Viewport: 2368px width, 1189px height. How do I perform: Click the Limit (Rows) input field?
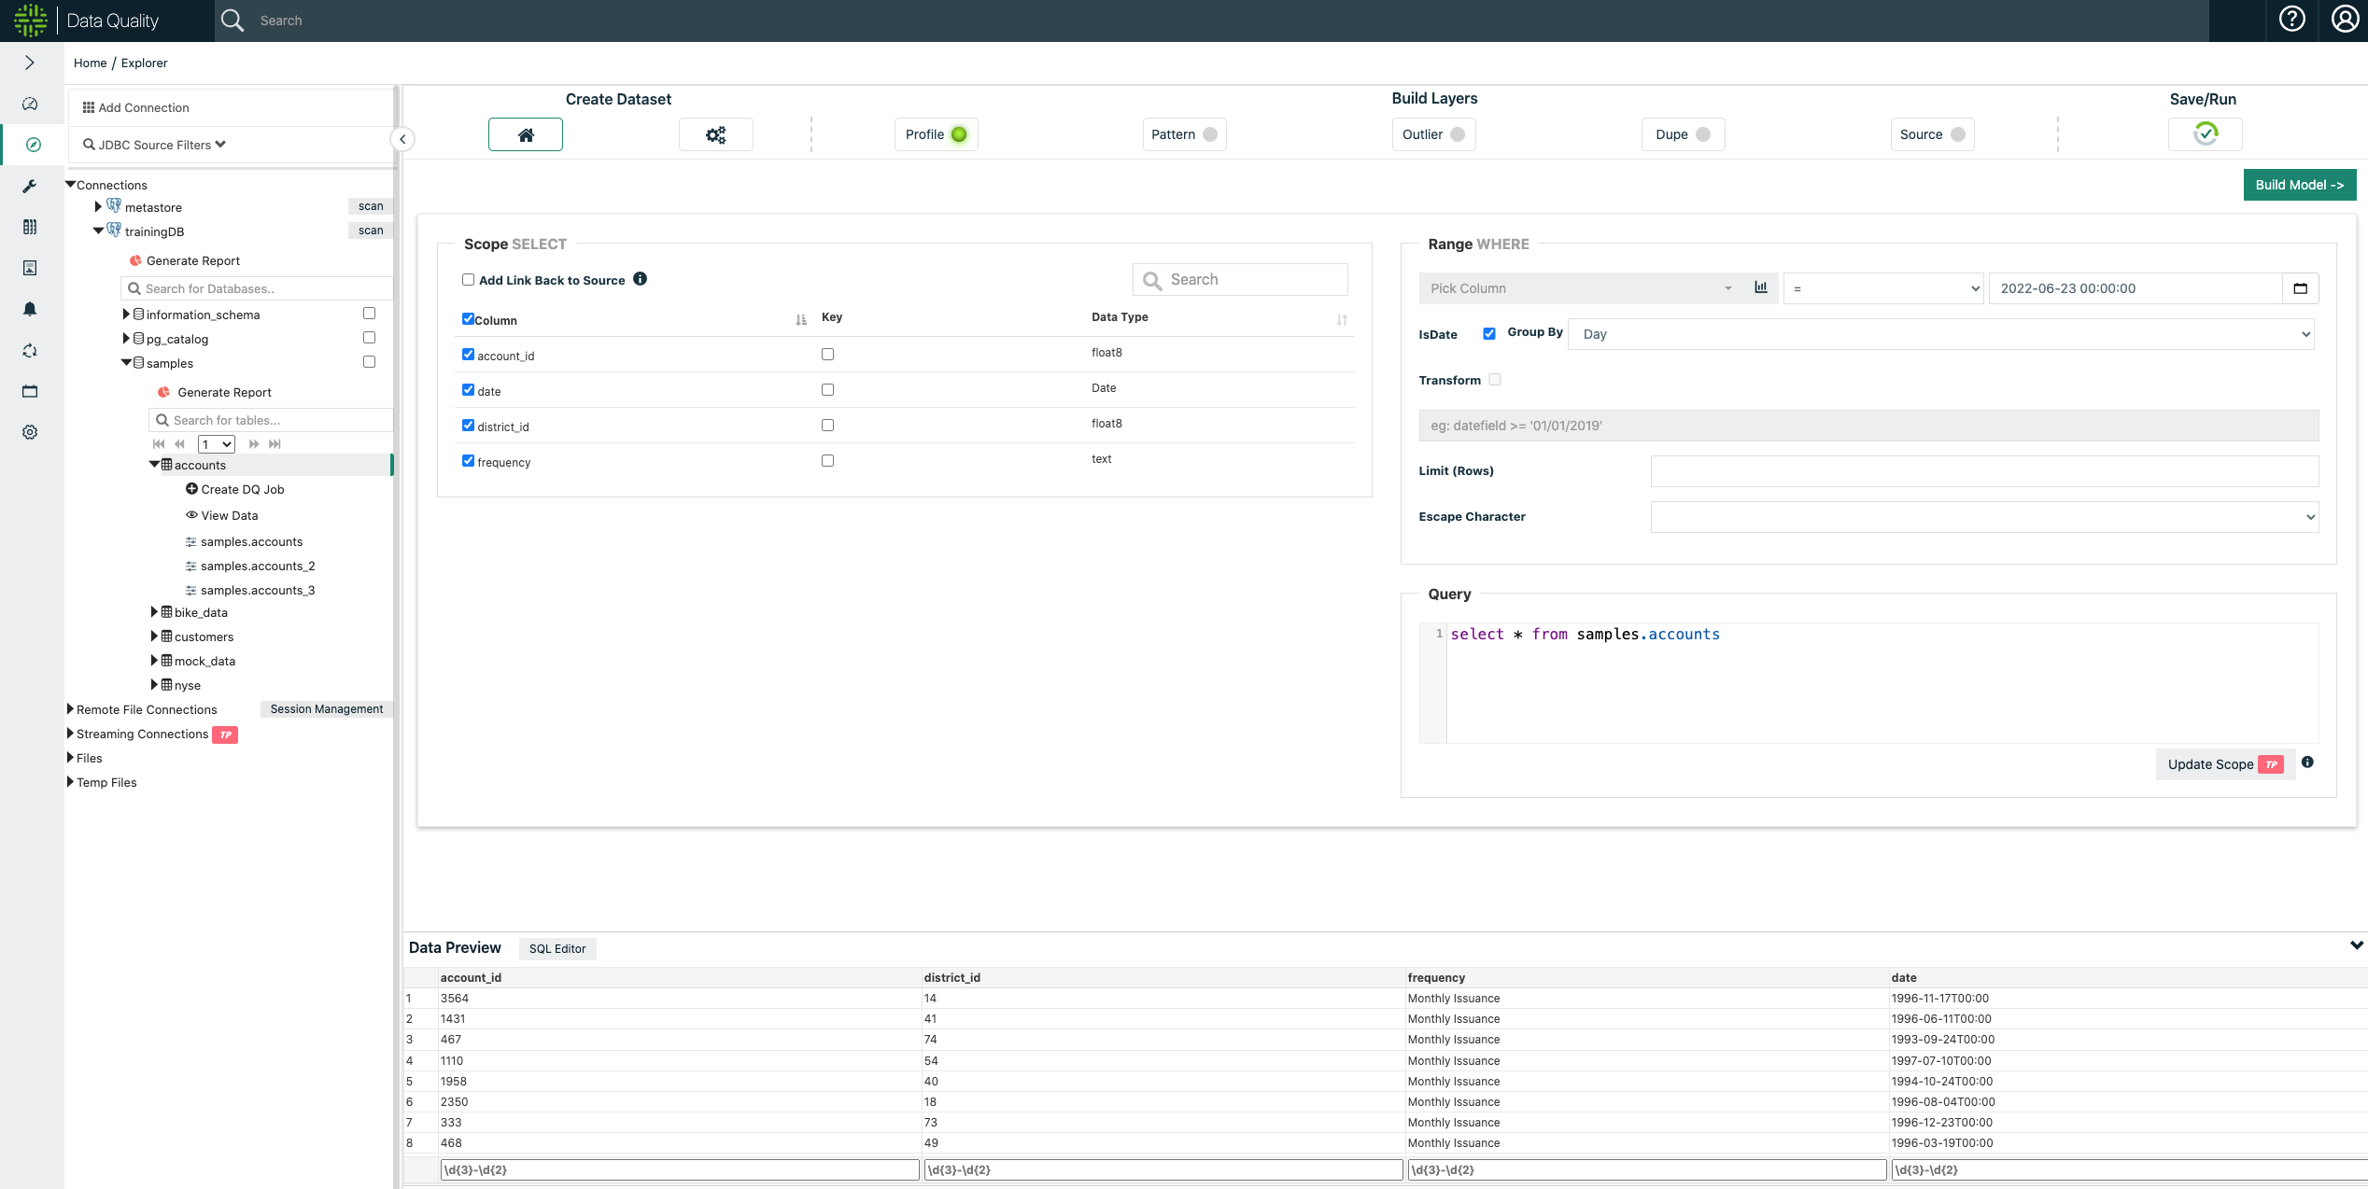point(1984,471)
